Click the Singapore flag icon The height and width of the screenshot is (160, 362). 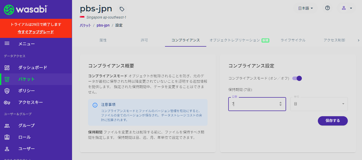82,17
